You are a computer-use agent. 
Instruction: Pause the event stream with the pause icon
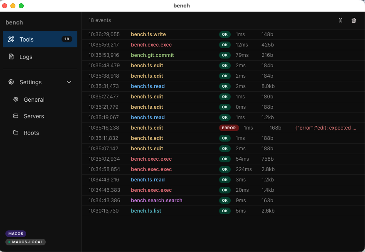tap(340, 20)
